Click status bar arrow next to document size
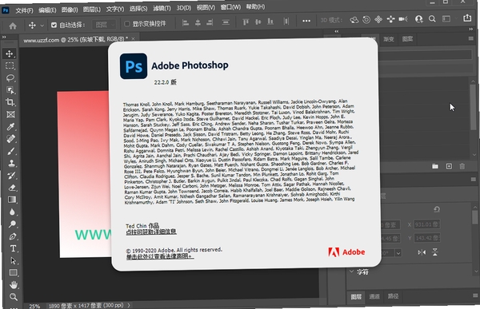The image size is (480, 309). click(x=129, y=305)
